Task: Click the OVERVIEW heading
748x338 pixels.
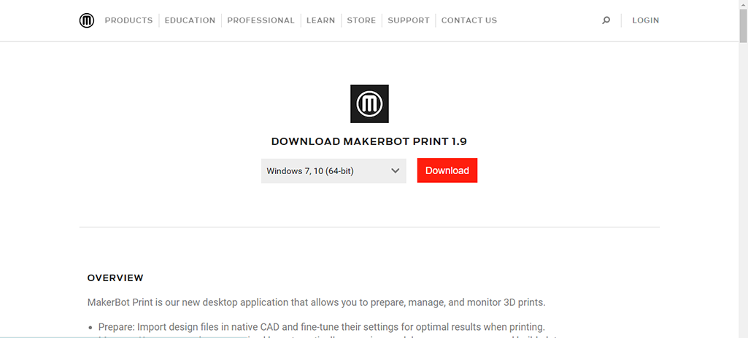Action: (x=115, y=278)
